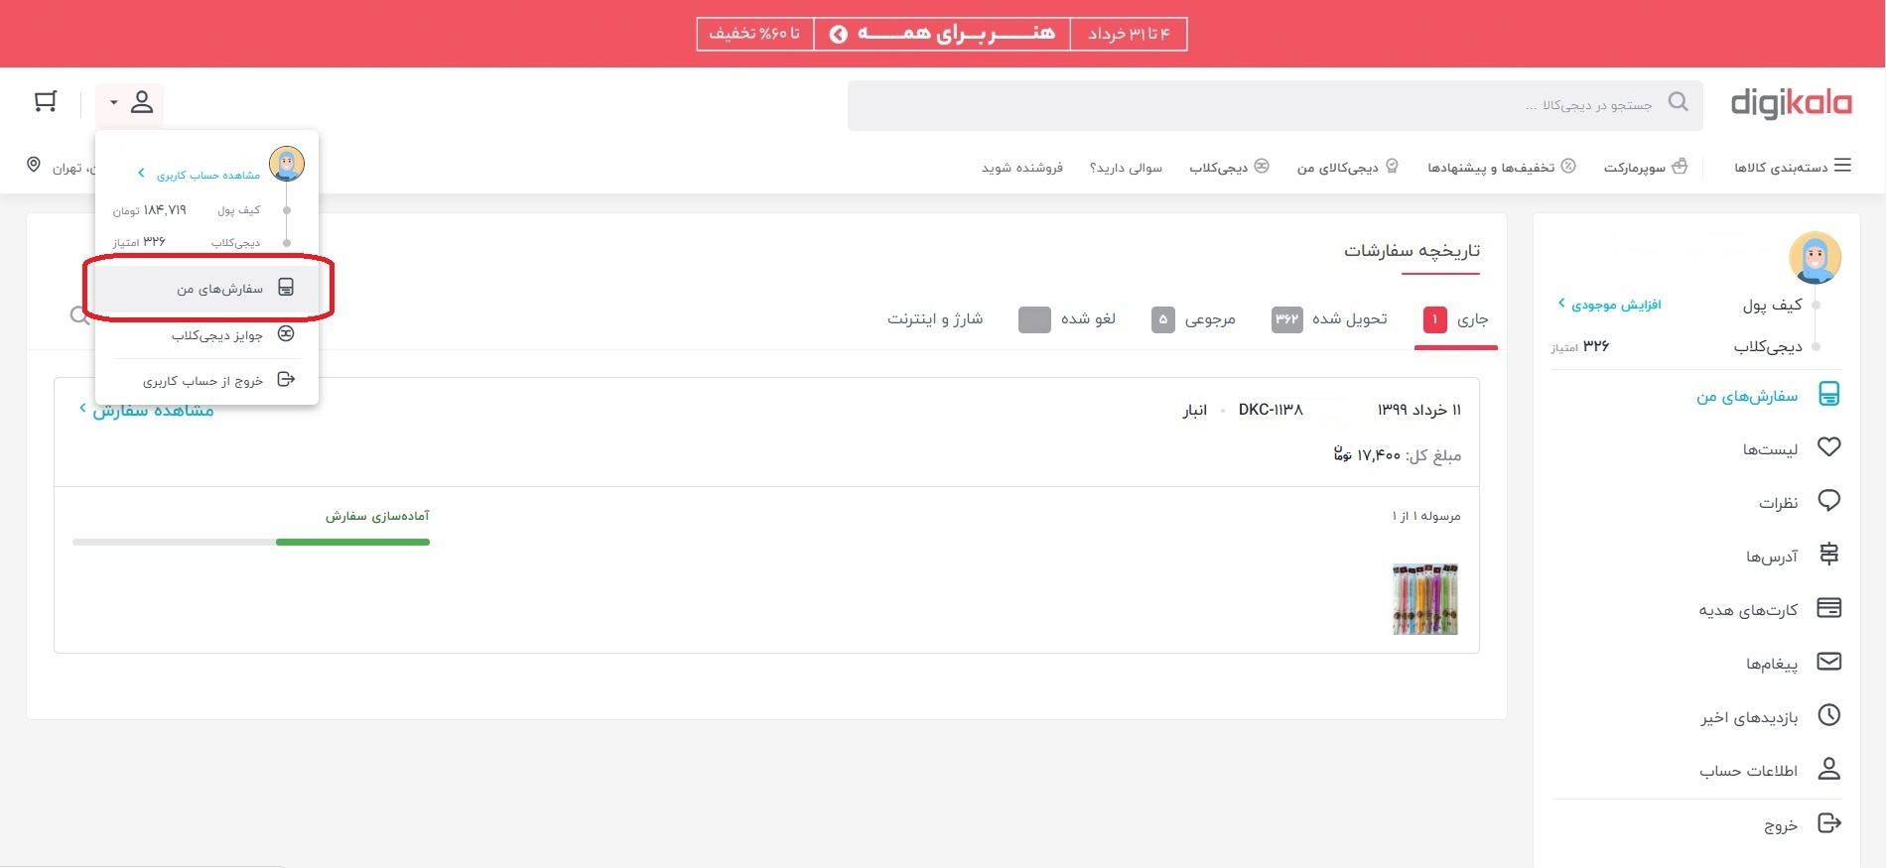Open the دسته‌بندی کالاها hamburger menu
The height and width of the screenshot is (868, 1886).
coord(1793,167)
